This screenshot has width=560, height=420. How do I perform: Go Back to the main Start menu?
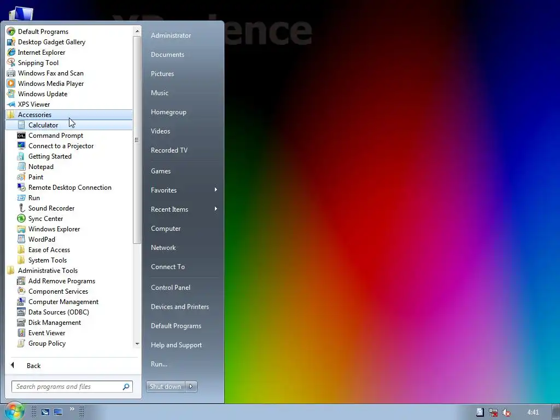click(73, 366)
